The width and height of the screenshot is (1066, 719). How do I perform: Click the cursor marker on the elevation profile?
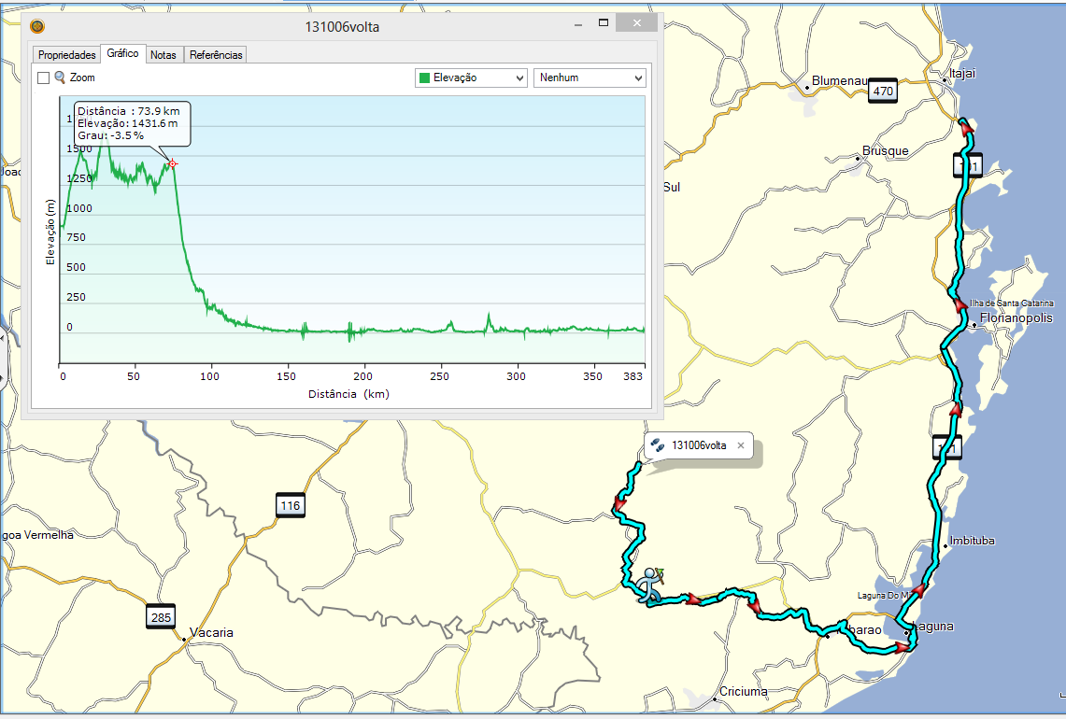(172, 162)
